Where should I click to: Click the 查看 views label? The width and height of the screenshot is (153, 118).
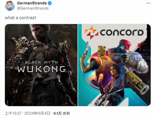point(66,113)
